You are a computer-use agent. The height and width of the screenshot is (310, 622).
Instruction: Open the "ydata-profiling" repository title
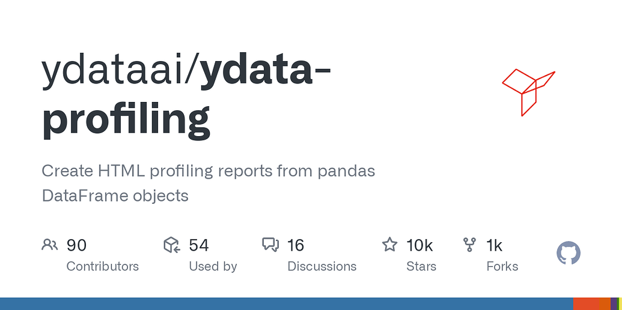(126, 119)
